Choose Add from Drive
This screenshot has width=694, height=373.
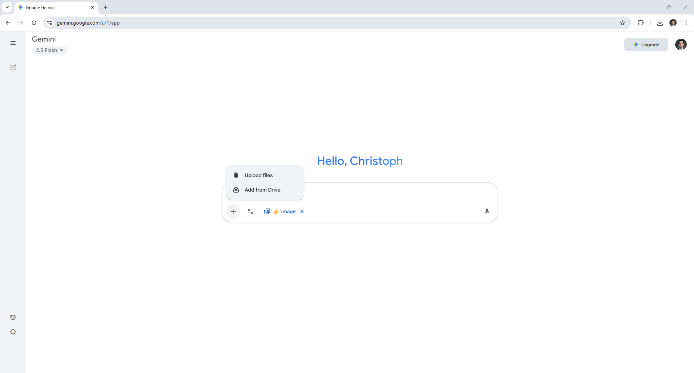[262, 190]
